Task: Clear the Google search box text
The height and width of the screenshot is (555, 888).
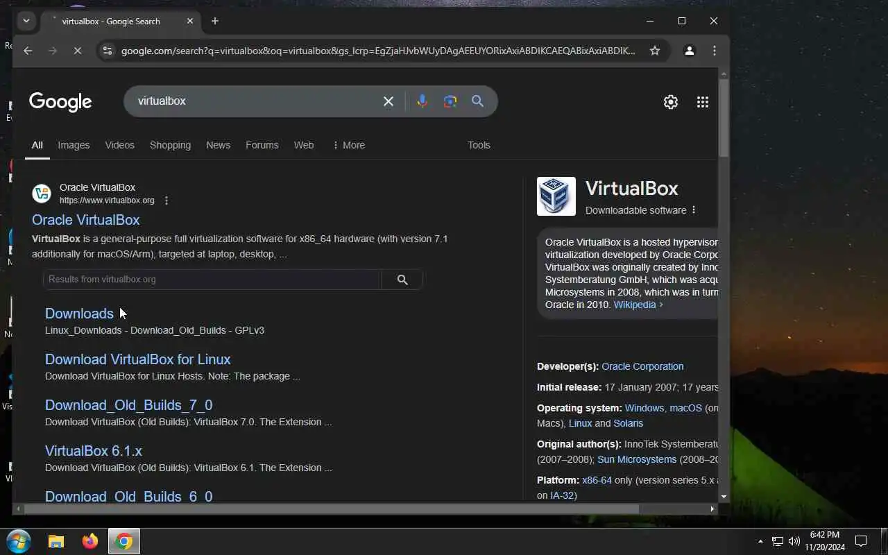Action: (388, 101)
